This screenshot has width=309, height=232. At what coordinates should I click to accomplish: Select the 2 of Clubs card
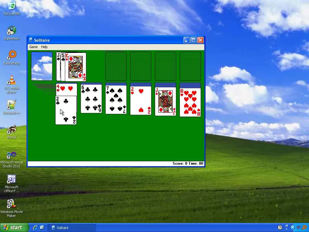pos(66,110)
